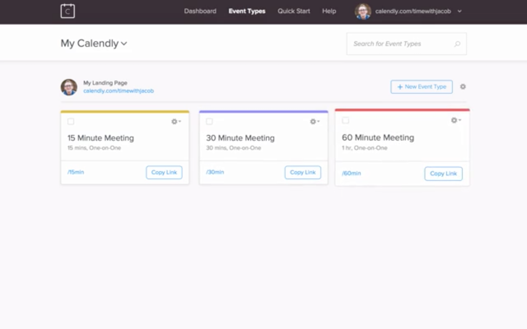Open the Help menu item
The width and height of the screenshot is (527, 329).
point(329,11)
